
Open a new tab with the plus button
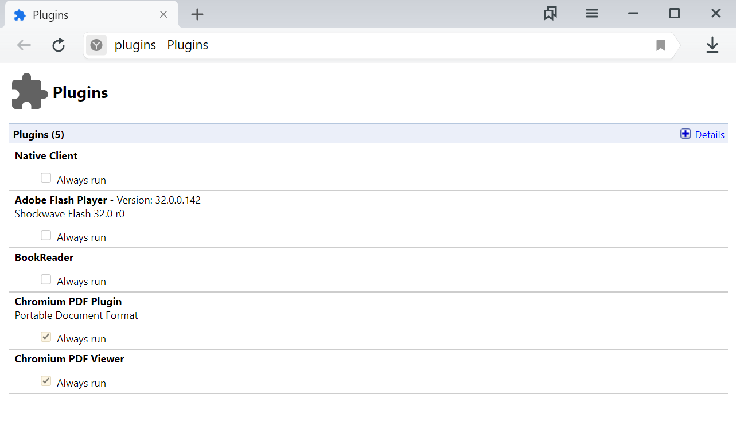(197, 14)
